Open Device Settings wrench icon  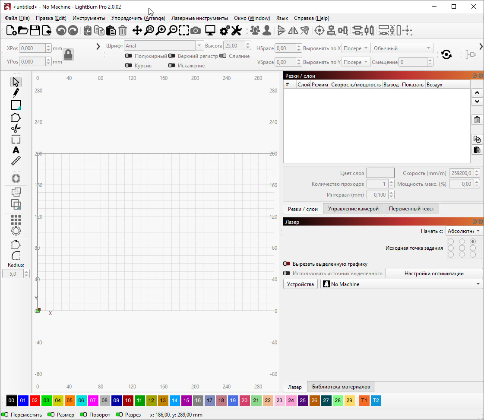[236, 30]
